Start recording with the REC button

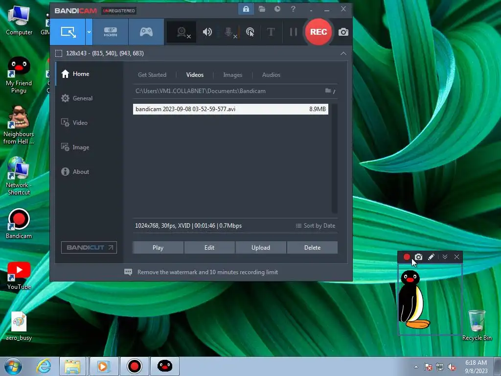[318, 32]
